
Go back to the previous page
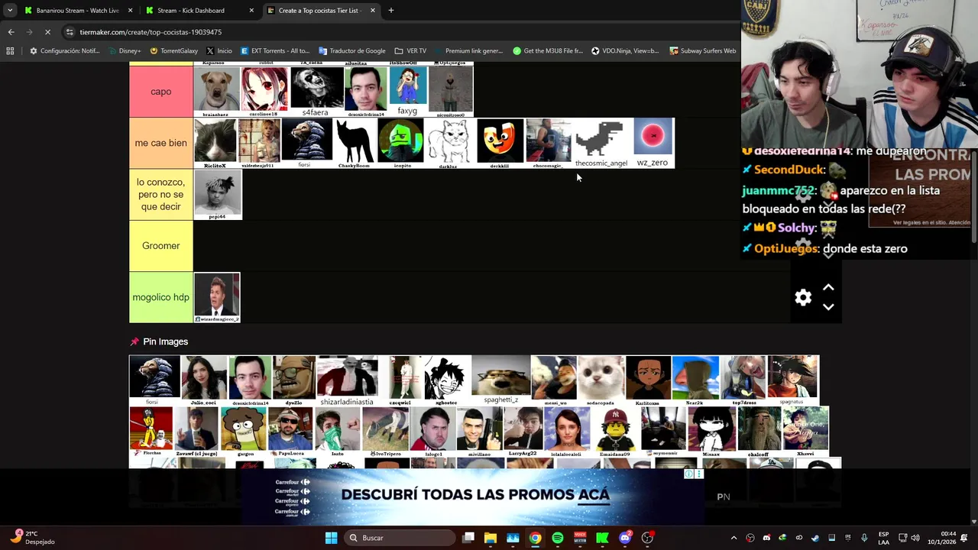pyautogui.click(x=11, y=32)
